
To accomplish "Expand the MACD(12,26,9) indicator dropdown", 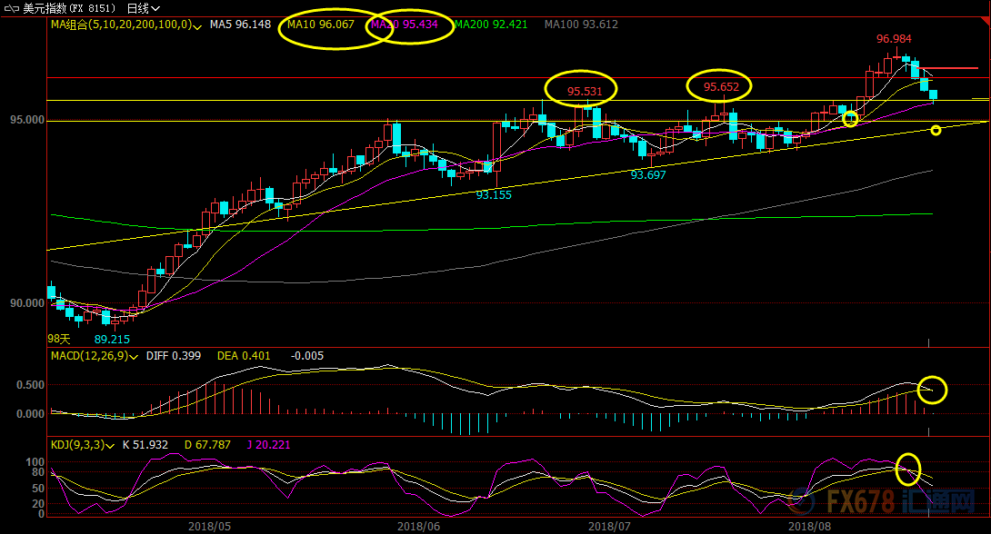I will pos(135,356).
